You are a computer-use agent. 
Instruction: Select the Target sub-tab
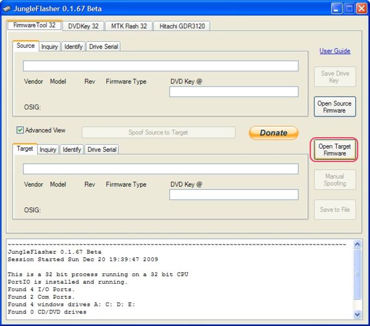click(25, 149)
